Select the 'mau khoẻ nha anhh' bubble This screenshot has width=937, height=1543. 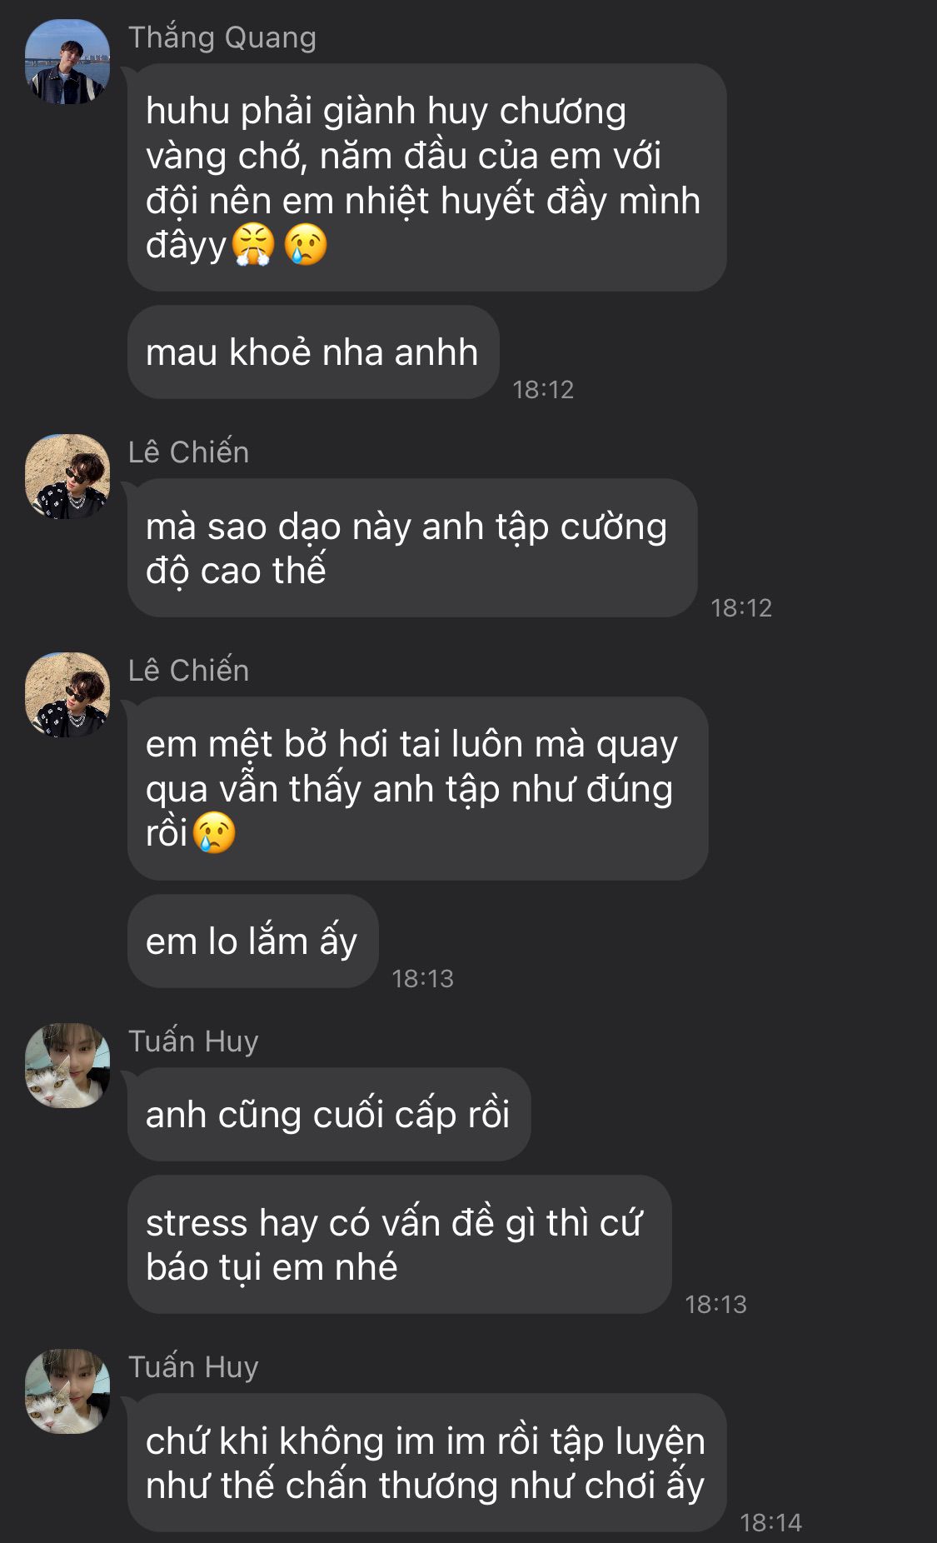[313, 352]
